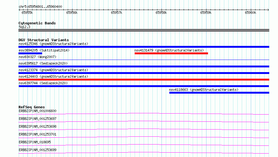Open variant label nsv4124403

53,76
